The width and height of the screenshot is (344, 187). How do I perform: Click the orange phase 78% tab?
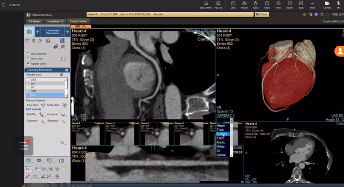(x=81, y=27)
